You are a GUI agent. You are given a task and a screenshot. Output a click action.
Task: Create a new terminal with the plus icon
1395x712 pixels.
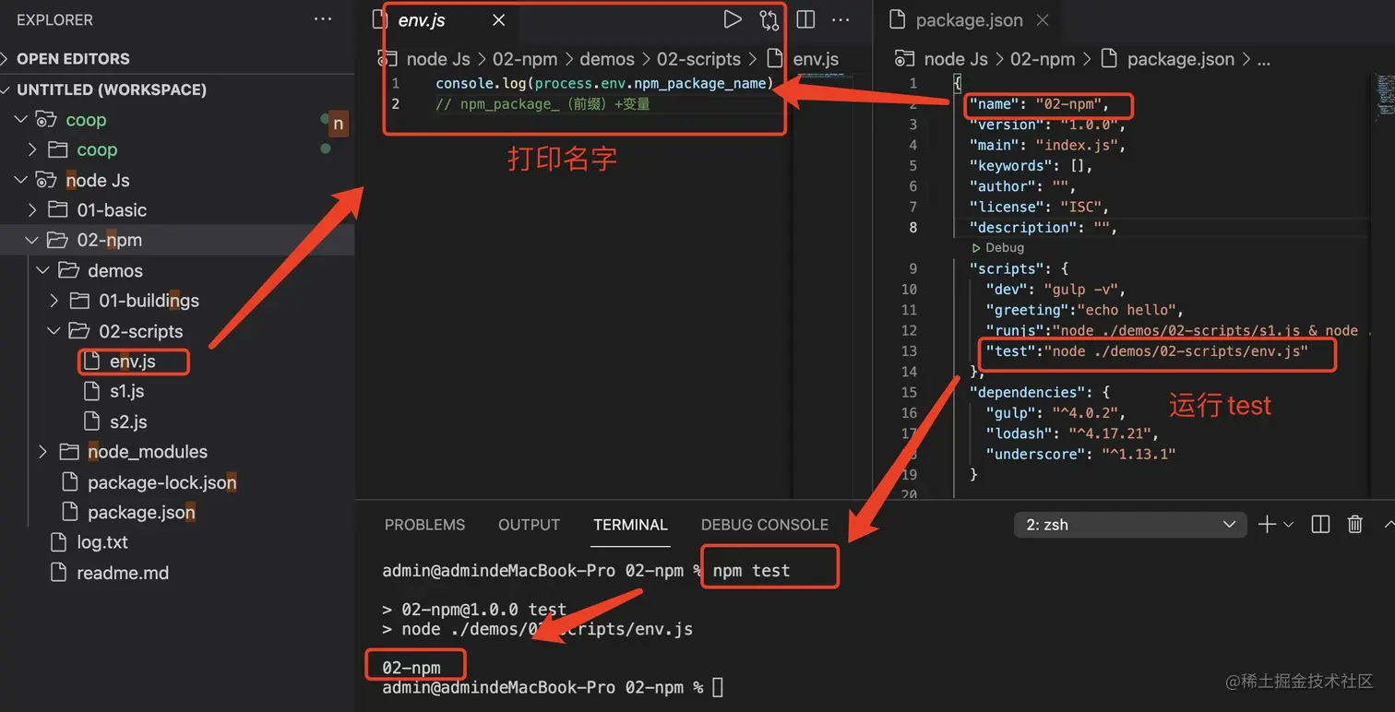click(x=1267, y=524)
